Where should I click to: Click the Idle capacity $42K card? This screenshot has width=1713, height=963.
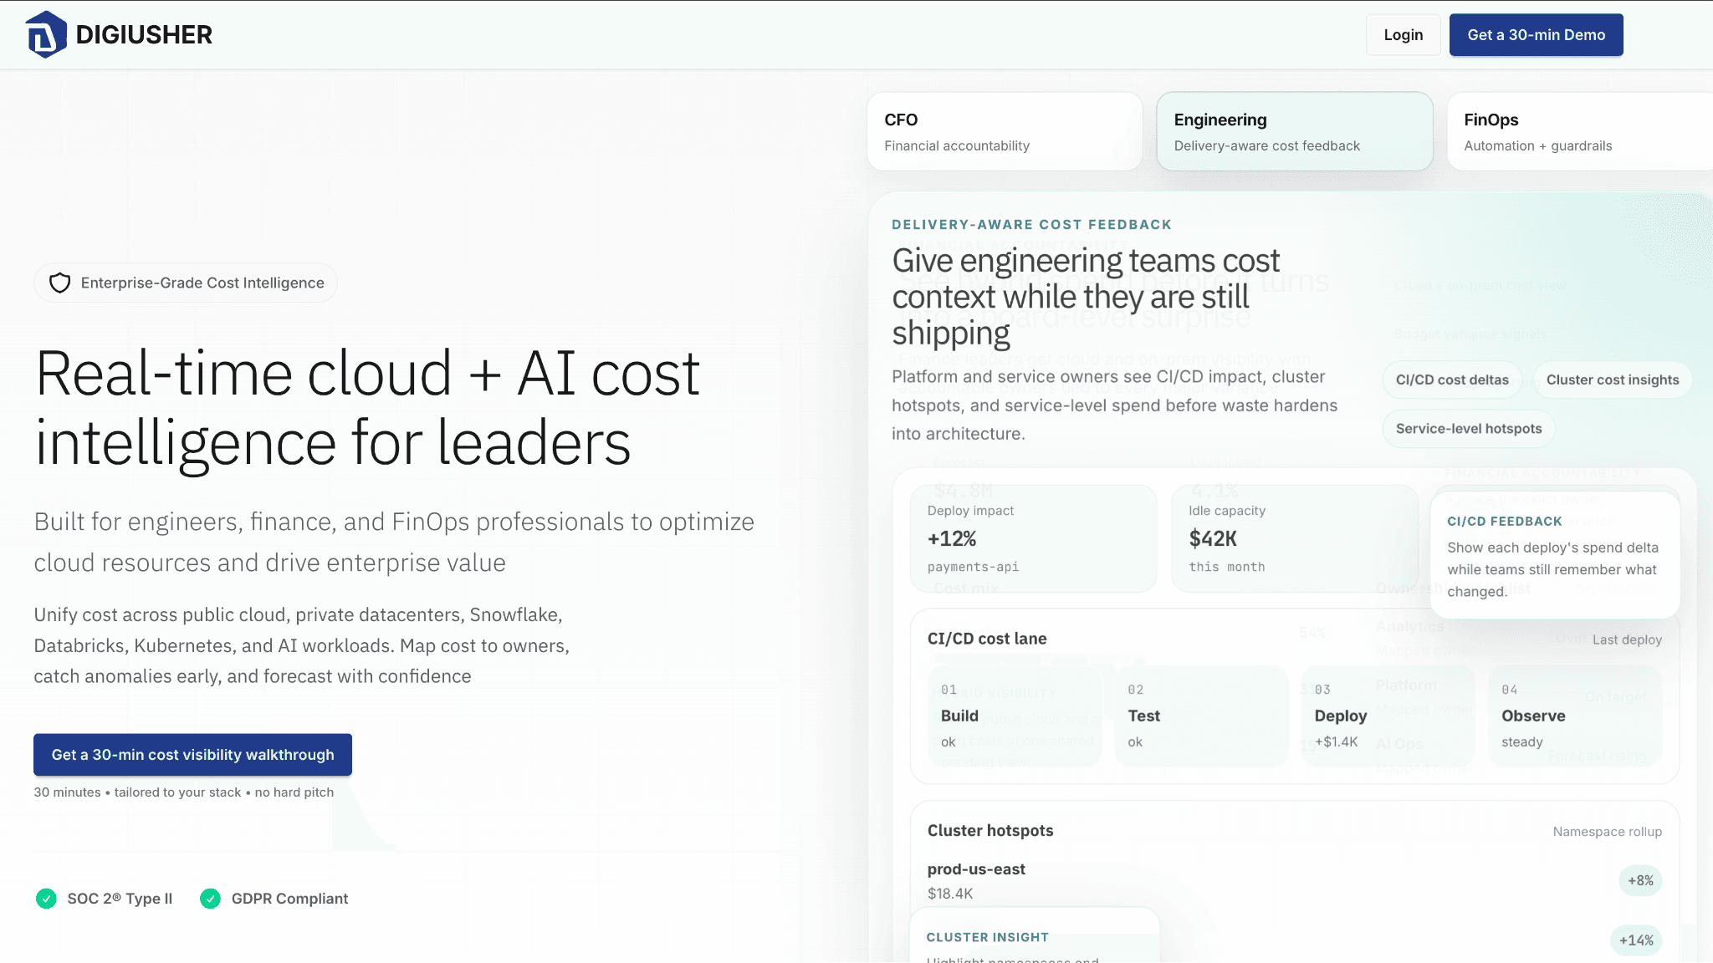1295,538
